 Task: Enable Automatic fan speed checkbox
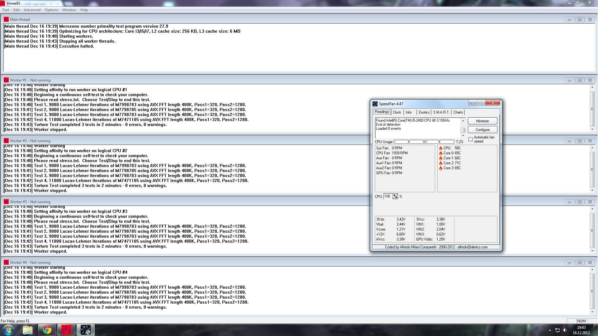[x=470, y=139]
